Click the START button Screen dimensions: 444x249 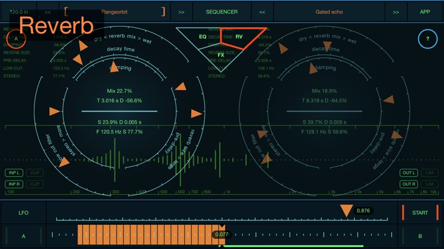[x=420, y=212]
